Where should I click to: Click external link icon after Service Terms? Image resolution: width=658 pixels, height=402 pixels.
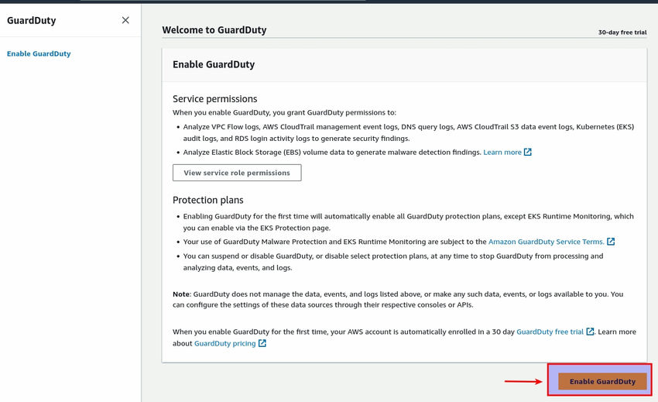click(x=612, y=242)
